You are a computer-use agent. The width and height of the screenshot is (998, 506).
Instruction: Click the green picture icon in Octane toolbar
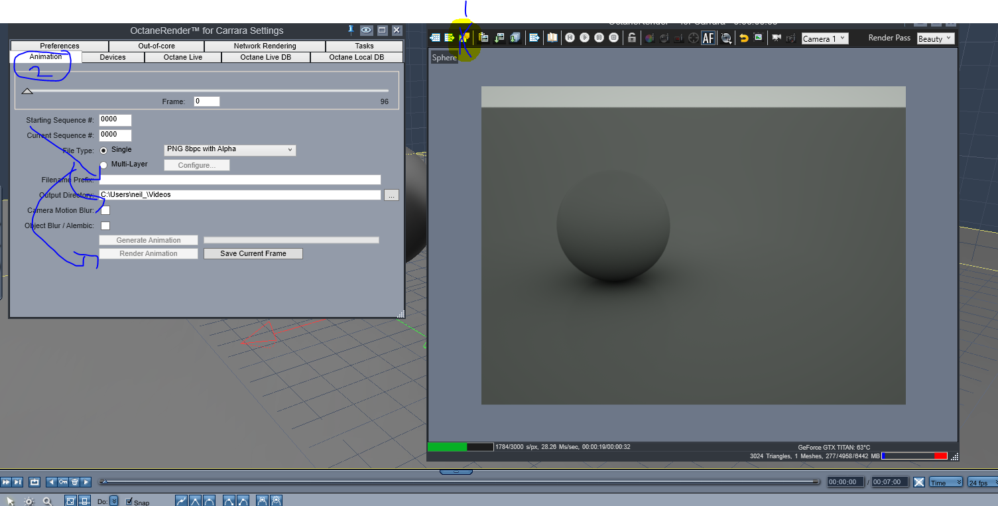pos(758,38)
